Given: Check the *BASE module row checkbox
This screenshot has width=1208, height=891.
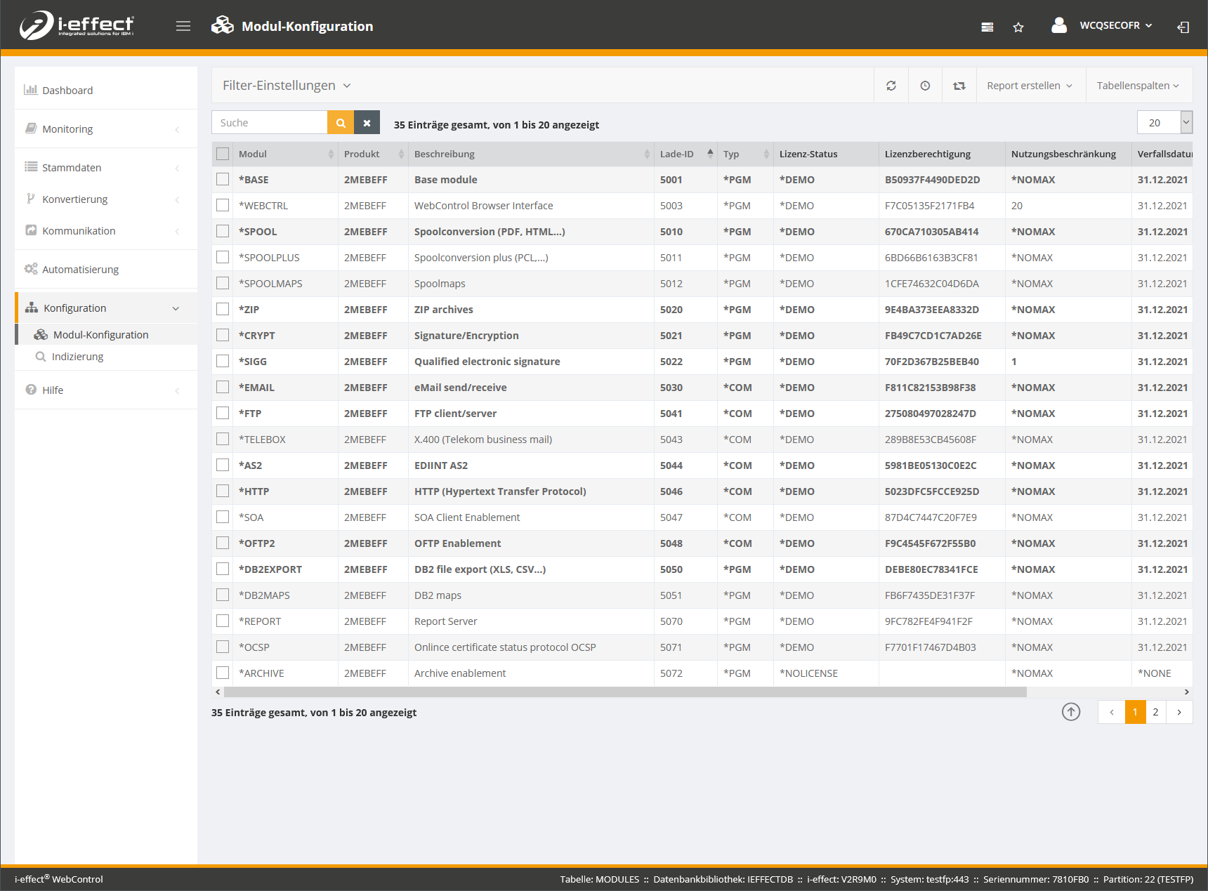Looking at the screenshot, I should [x=223, y=180].
